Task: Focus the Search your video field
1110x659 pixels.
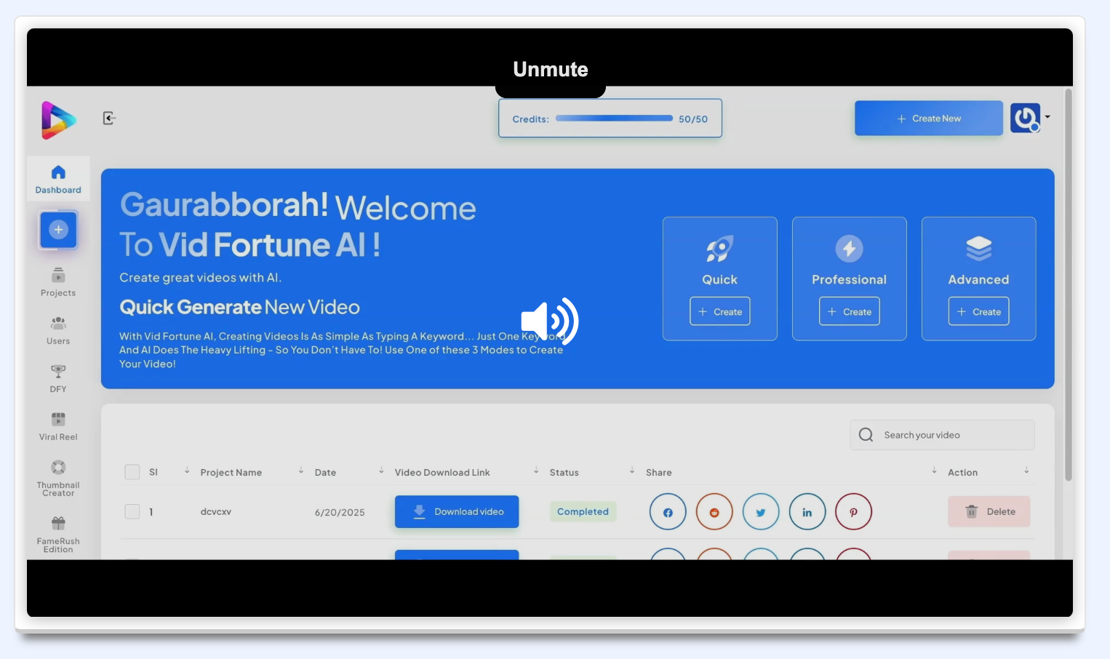Action: point(943,435)
